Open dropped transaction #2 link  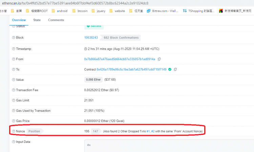click(x=153, y=131)
